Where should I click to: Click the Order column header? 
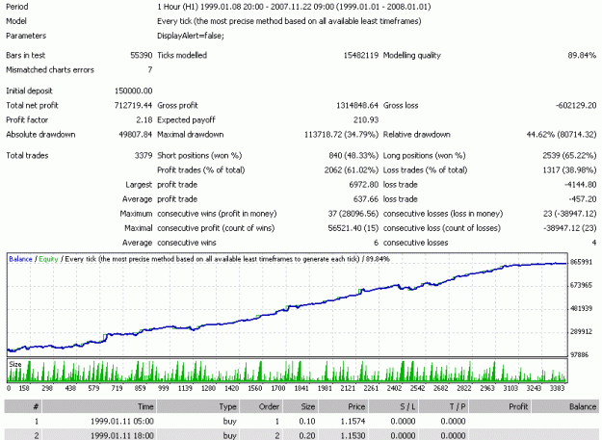coord(260,406)
